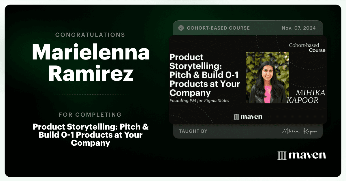Click the date Nov. 07, 2024
Screen dimensions: 346x181
pos(298,28)
